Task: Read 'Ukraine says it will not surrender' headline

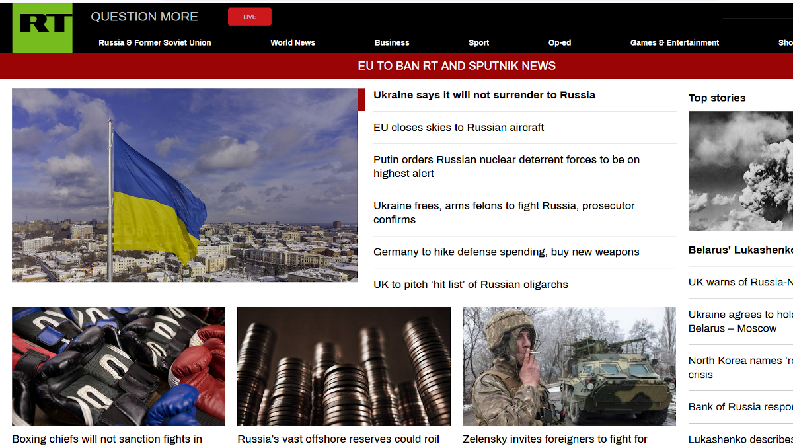Action: [x=484, y=95]
